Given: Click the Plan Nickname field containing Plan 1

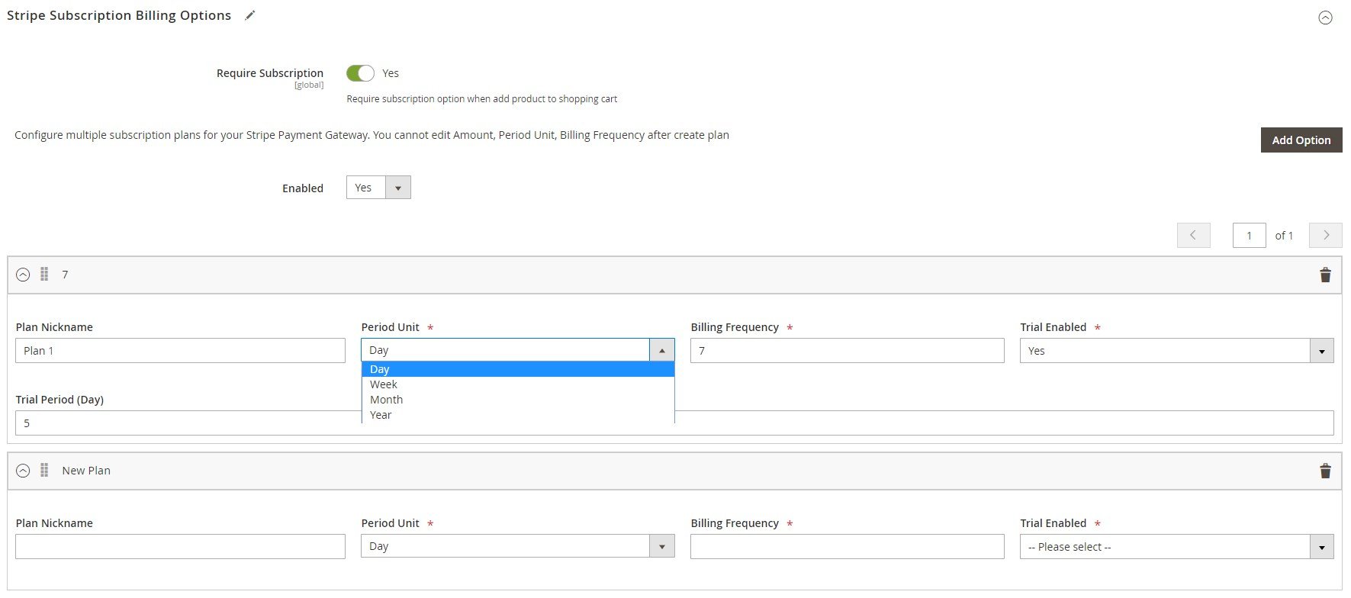Looking at the screenshot, I should click(x=180, y=351).
